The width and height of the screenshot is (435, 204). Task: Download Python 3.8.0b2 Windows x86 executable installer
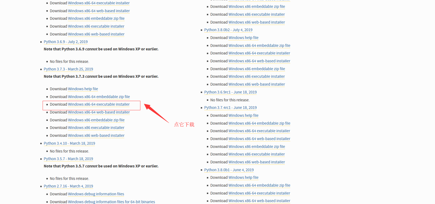pos(257,76)
